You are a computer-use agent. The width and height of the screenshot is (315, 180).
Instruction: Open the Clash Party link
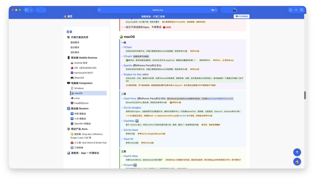click(130, 99)
